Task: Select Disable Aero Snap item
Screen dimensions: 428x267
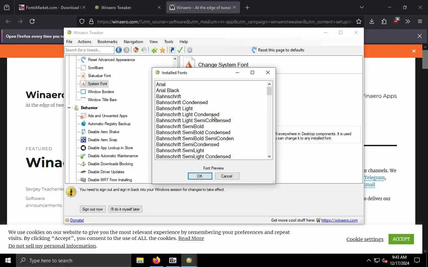Action: [x=102, y=140]
